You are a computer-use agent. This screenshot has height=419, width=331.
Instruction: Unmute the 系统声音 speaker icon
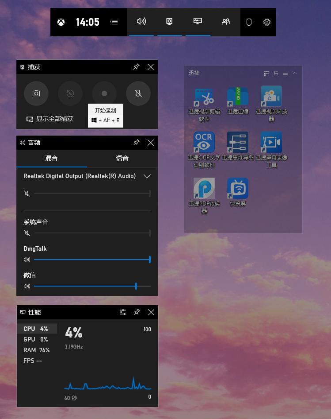tap(27, 233)
